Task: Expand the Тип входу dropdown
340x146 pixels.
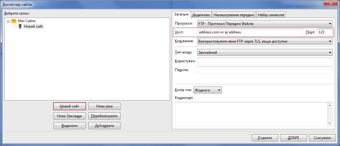Action: click(x=264, y=53)
